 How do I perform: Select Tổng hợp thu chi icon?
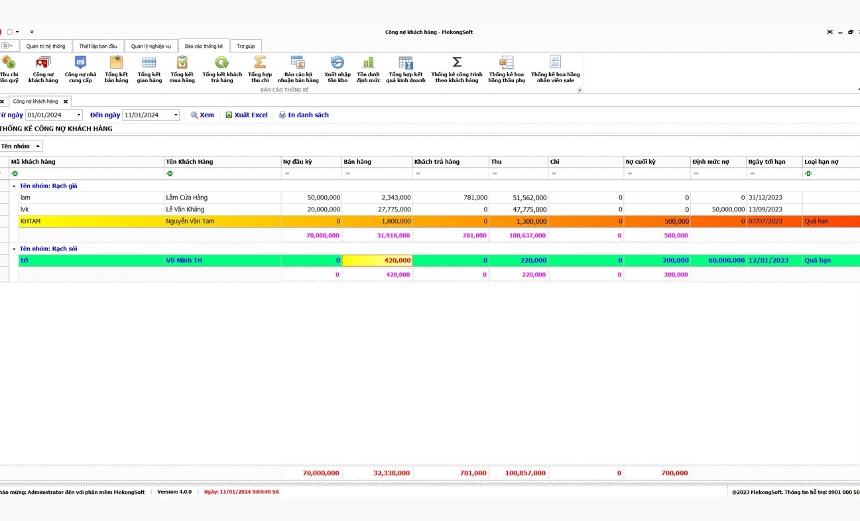click(260, 69)
